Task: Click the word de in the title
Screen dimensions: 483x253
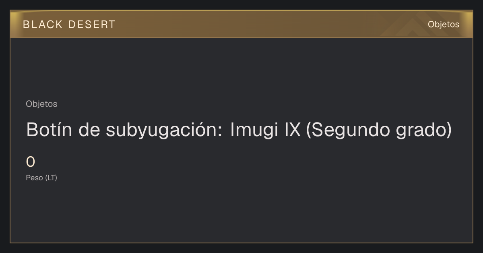Action: pyautogui.click(x=89, y=130)
